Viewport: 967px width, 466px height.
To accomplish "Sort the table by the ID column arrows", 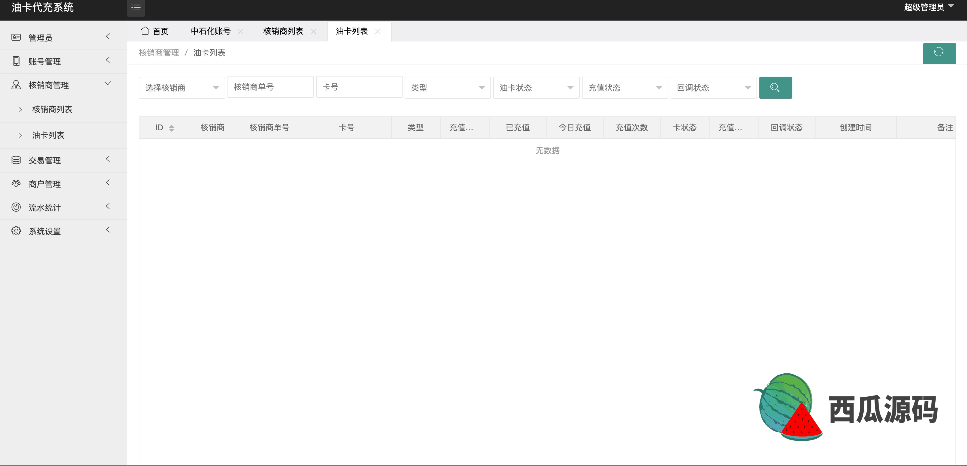I will [172, 128].
